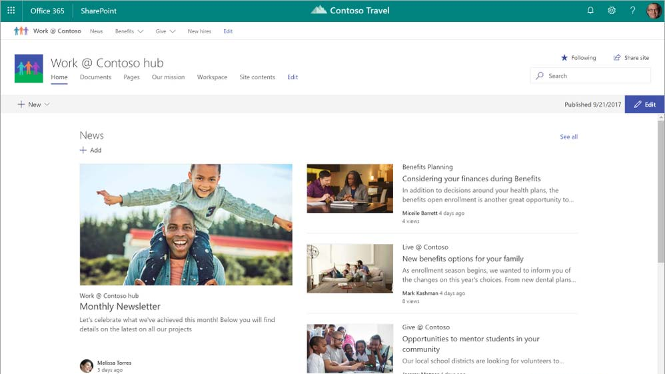Edit the hub navigation links
665x374 pixels.
coord(228,31)
